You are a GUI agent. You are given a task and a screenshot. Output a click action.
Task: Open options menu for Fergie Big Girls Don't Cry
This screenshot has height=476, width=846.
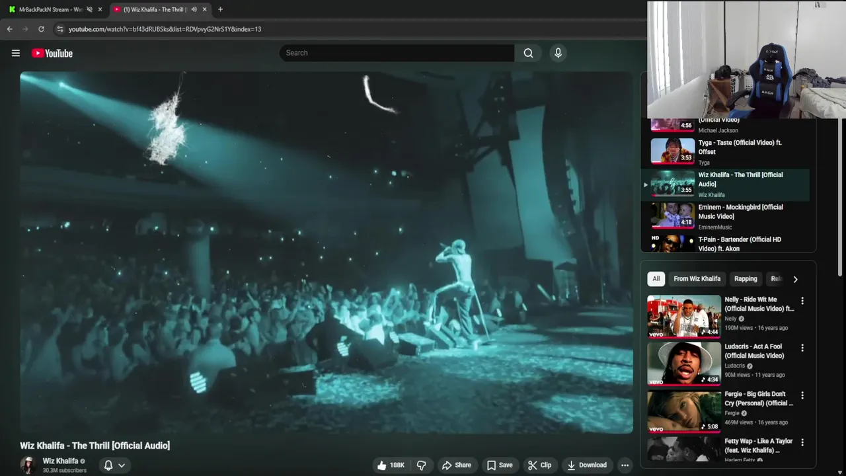802,395
